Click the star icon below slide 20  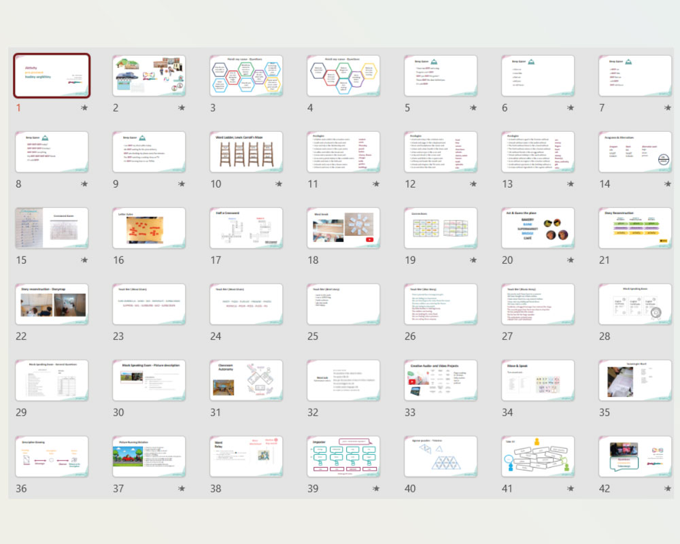tap(571, 260)
